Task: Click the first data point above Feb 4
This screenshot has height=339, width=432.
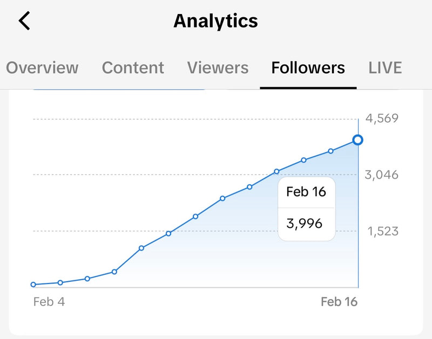Action: coord(33,285)
